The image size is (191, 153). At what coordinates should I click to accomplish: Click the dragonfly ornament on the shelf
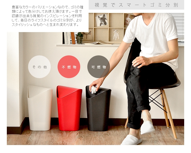tap(87, 34)
